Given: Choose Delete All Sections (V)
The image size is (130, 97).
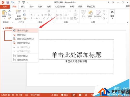Looking at the screenshot, I should pos(25,43).
